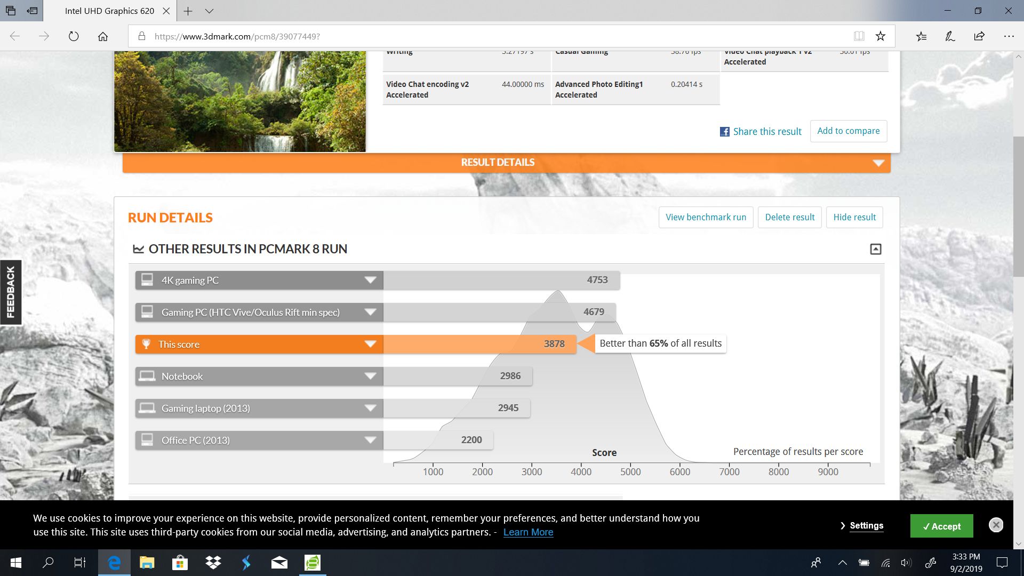Click the 4753 score bar

501,281
